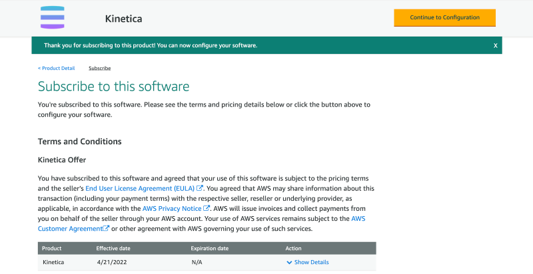Click the Product column header
This screenshot has height=274, width=533.
52,248
